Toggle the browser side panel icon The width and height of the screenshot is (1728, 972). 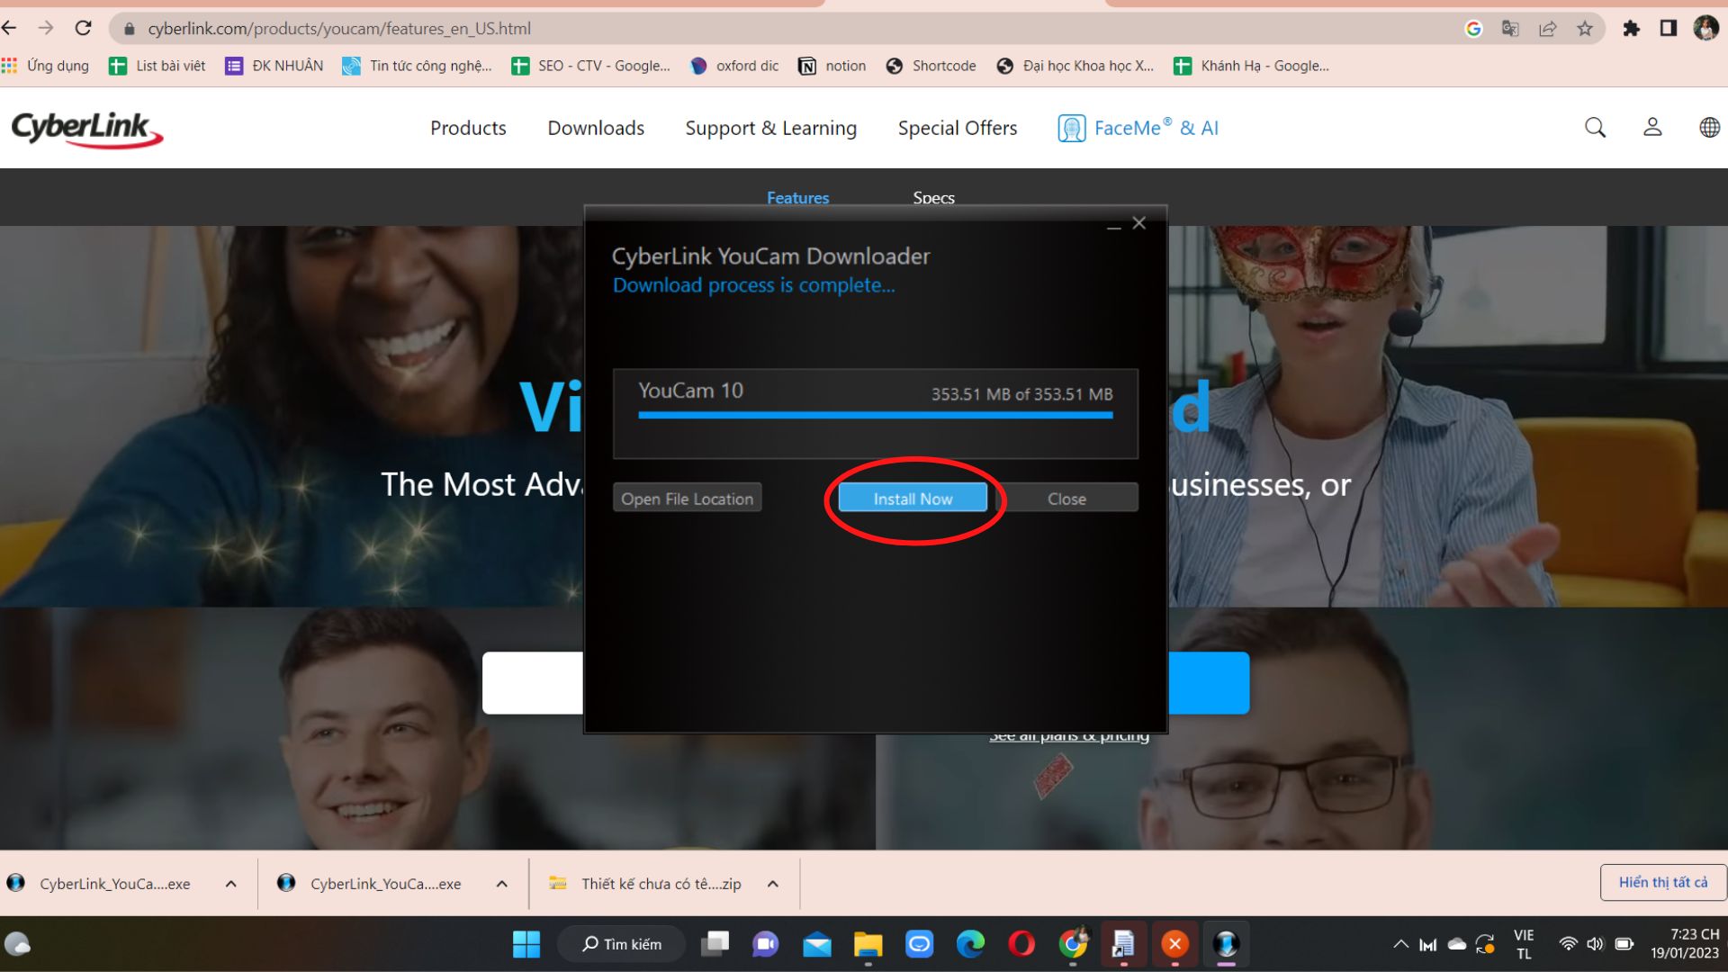[x=1668, y=29]
